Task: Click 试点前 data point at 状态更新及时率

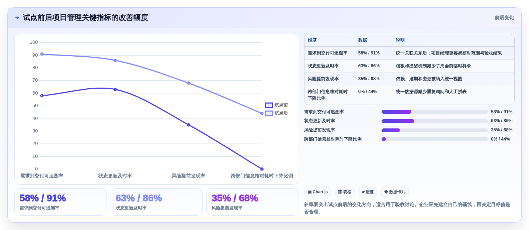Action: (x=115, y=89)
